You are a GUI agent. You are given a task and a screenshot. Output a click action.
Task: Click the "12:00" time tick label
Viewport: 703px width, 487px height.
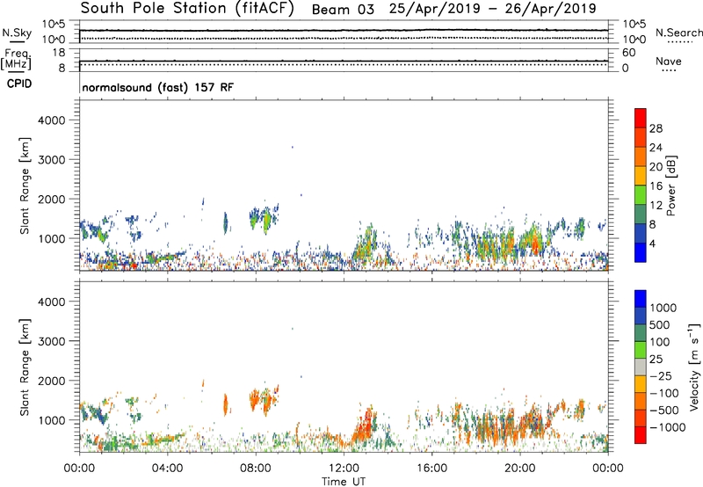(x=344, y=469)
